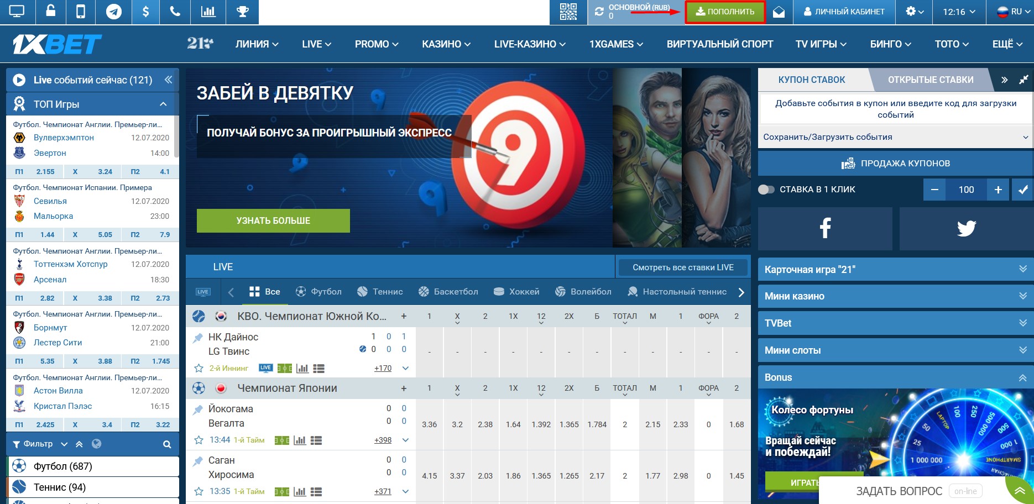The image size is (1034, 504).
Task: Open the trophy results icon
Action: pyautogui.click(x=242, y=12)
